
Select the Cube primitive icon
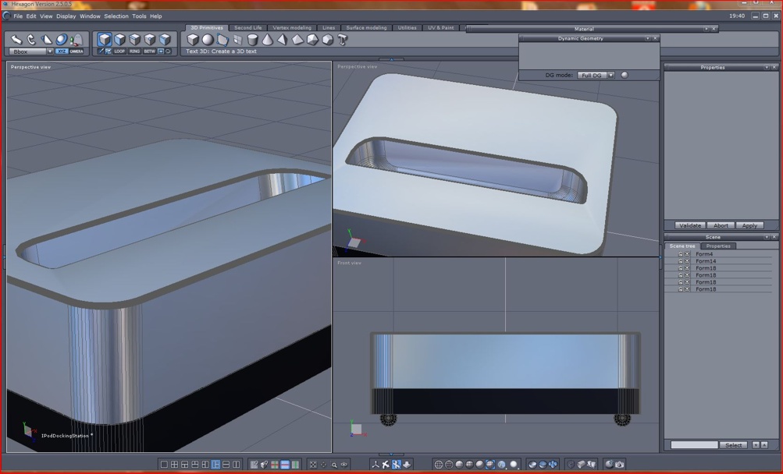[x=193, y=40]
